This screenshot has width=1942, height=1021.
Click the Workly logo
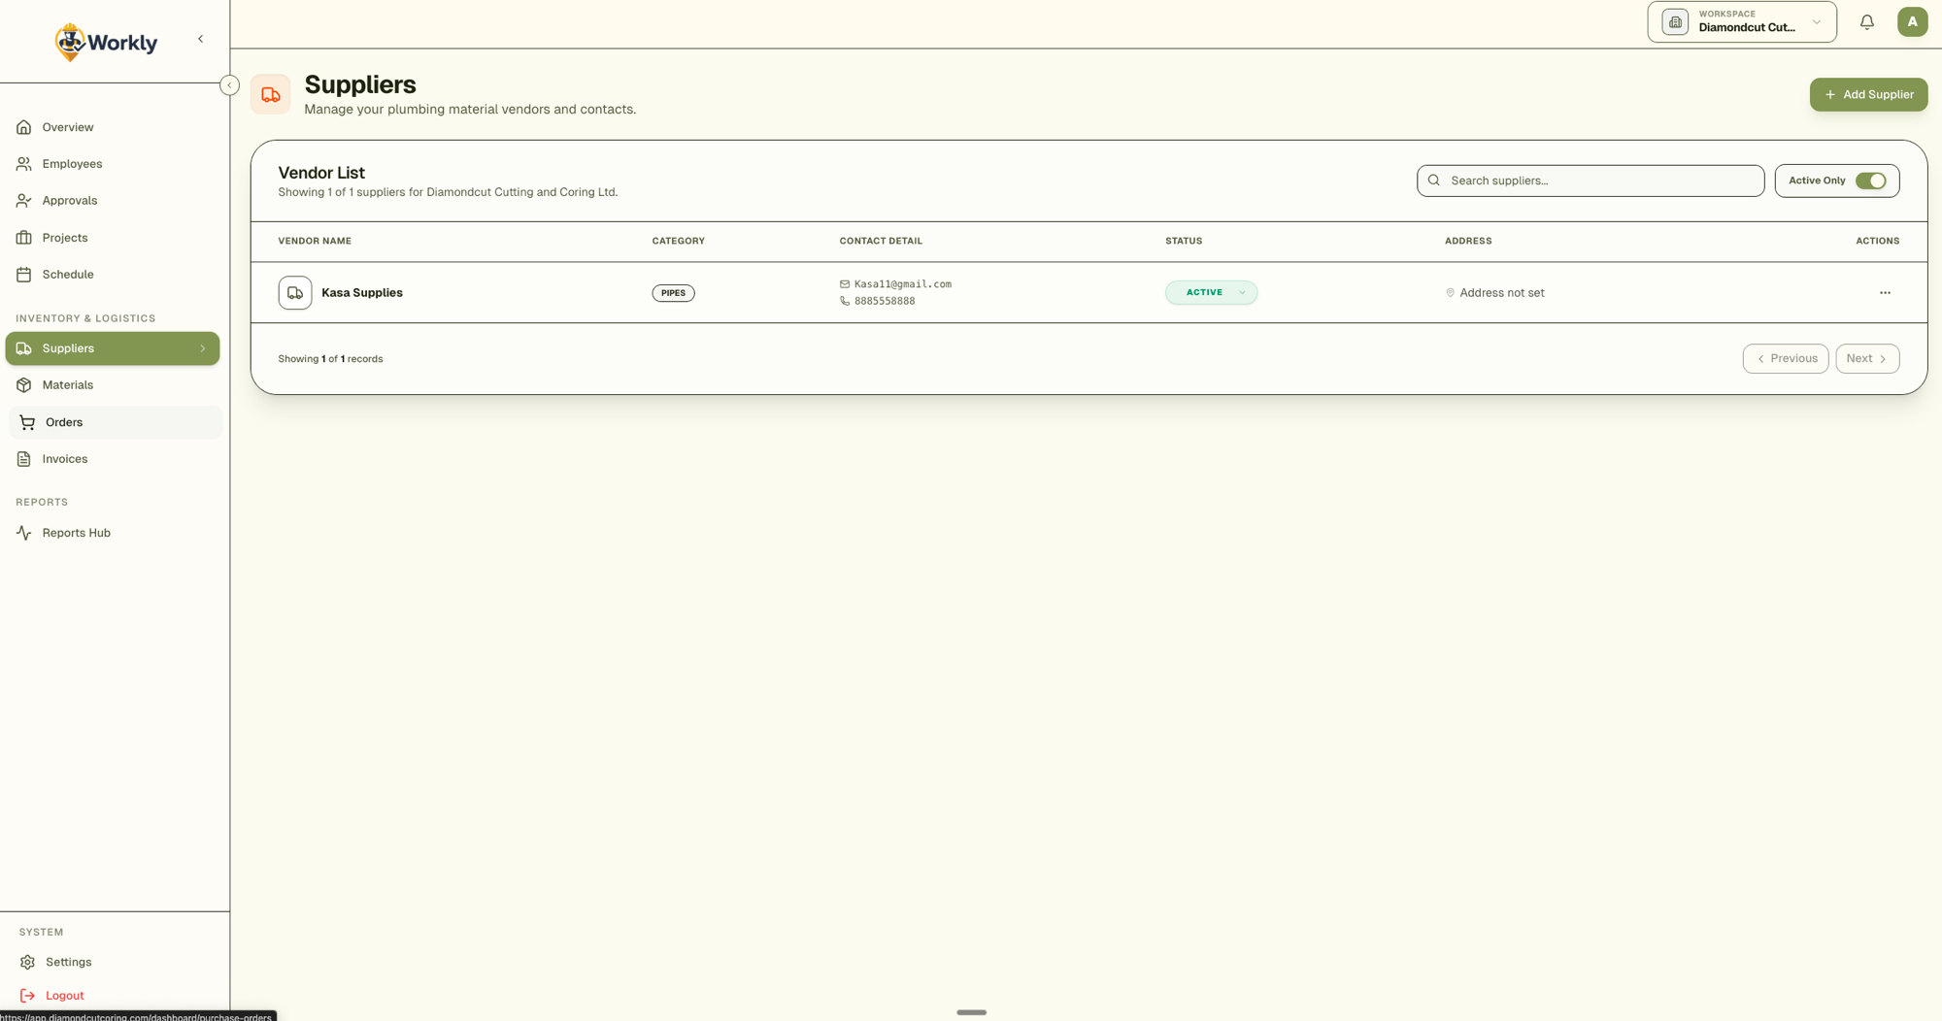106,42
